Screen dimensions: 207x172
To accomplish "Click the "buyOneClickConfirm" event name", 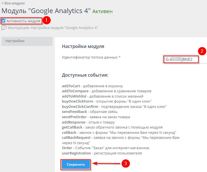I will click(x=80, y=107).
